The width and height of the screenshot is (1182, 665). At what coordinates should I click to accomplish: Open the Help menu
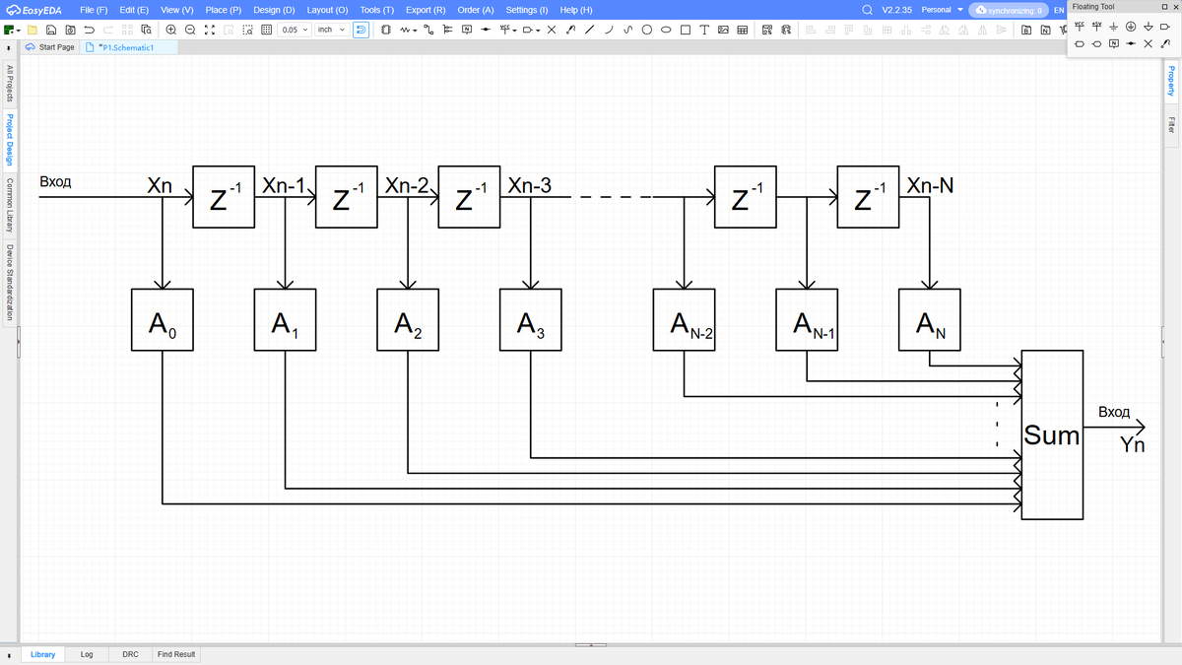[576, 10]
